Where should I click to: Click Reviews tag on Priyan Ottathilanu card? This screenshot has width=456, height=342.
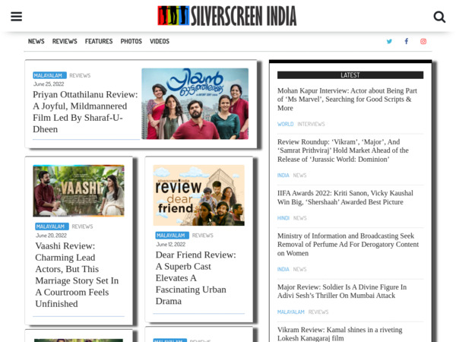[x=80, y=75]
